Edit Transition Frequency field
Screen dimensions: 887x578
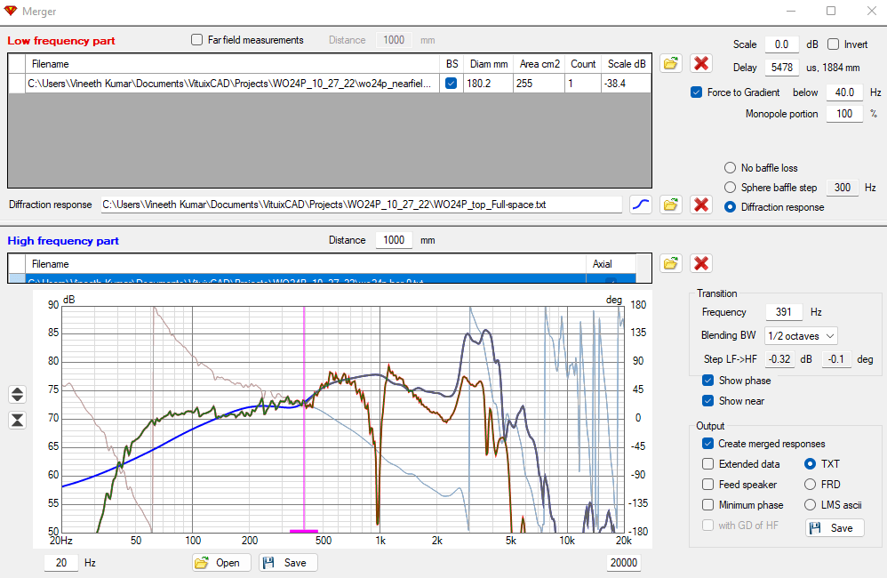784,312
